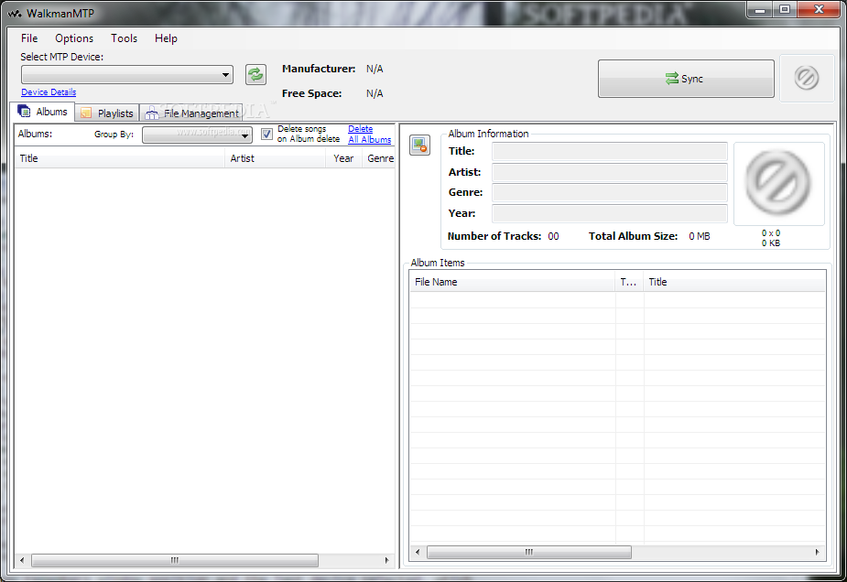Click the album Title input field
Viewport: 847px width, 582px height.
coord(609,151)
